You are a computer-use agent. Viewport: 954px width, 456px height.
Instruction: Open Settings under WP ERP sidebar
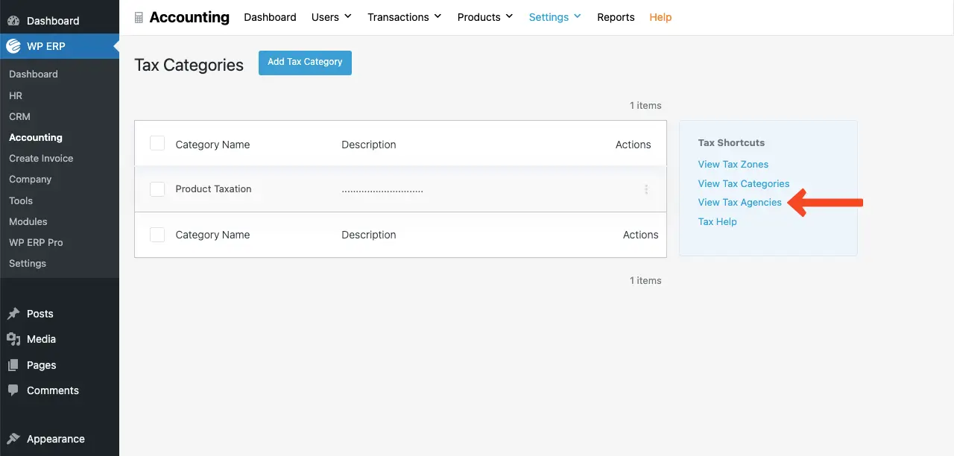[28, 263]
